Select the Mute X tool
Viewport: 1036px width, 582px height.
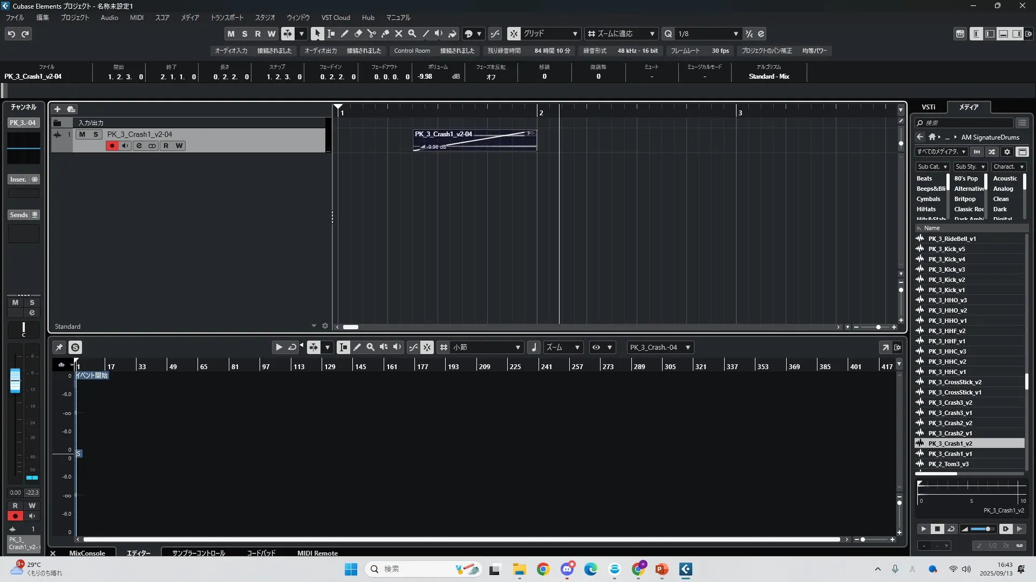(x=398, y=34)
